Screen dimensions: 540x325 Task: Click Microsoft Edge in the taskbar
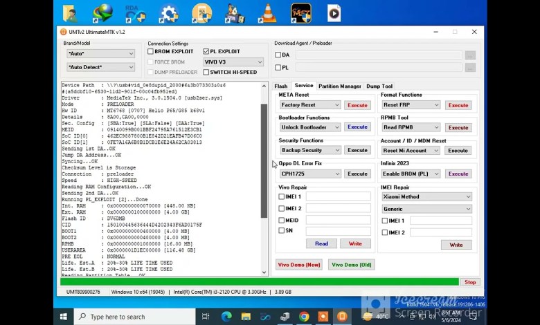click(x=226, y=317)
